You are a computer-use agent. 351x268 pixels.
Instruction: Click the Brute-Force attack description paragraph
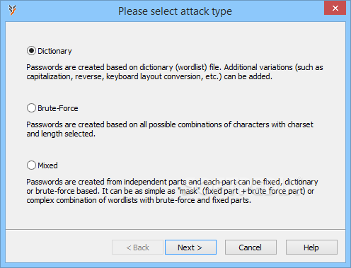(x=170, y=129)
